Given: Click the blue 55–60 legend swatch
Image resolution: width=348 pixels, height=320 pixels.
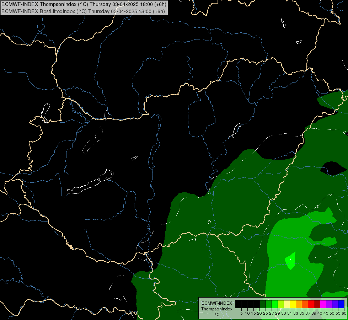Looking at the screenshot, I should (x=341, y=304).
